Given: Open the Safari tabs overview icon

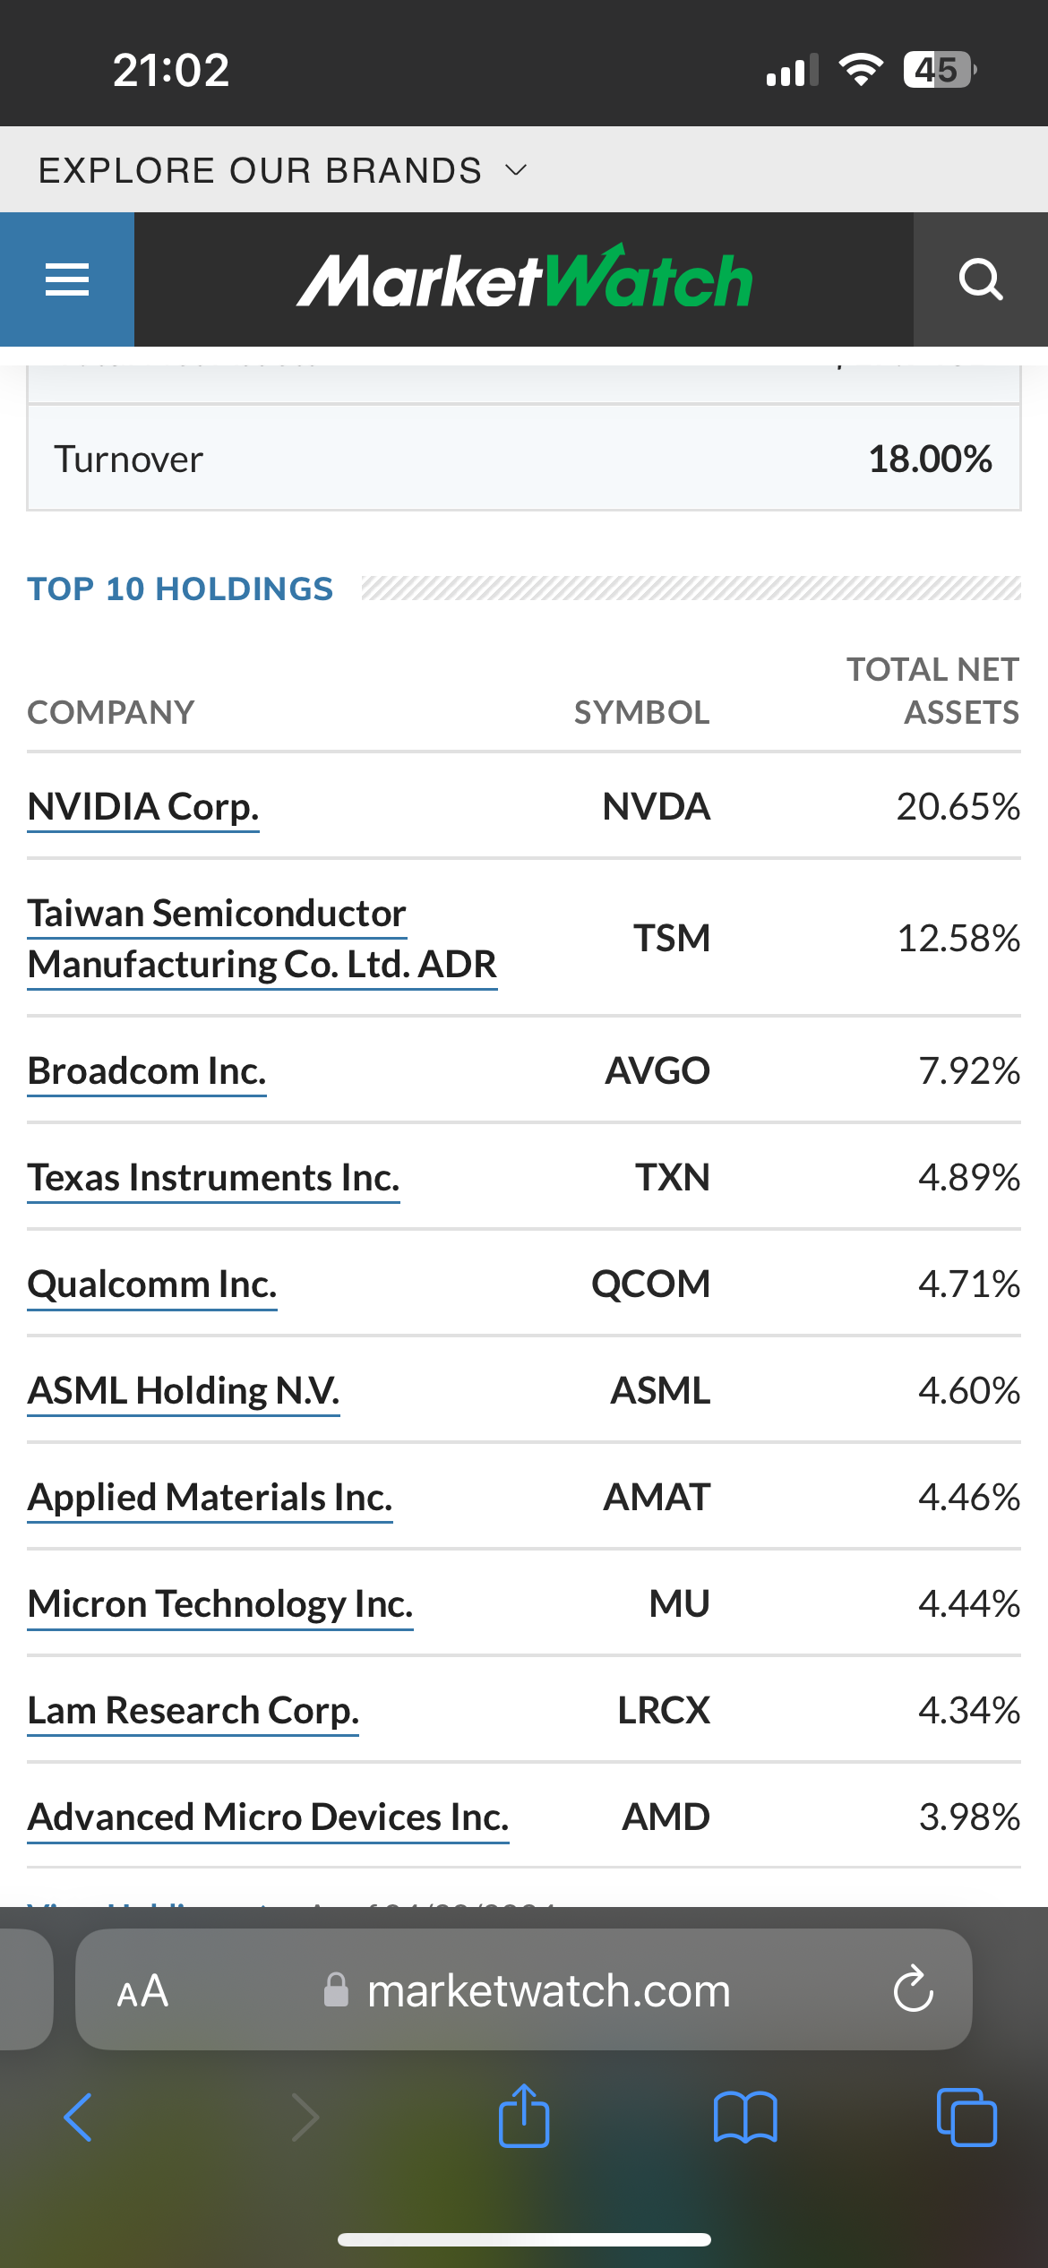Looking at the screenshot, I should coord(966,2117).
